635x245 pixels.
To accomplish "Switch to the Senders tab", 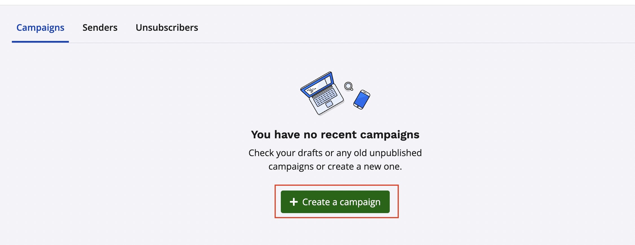I will point(100,28).
